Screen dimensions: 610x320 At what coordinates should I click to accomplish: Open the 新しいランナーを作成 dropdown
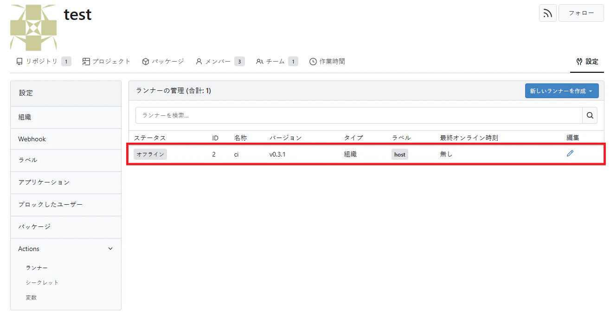[x=562, y=91]
